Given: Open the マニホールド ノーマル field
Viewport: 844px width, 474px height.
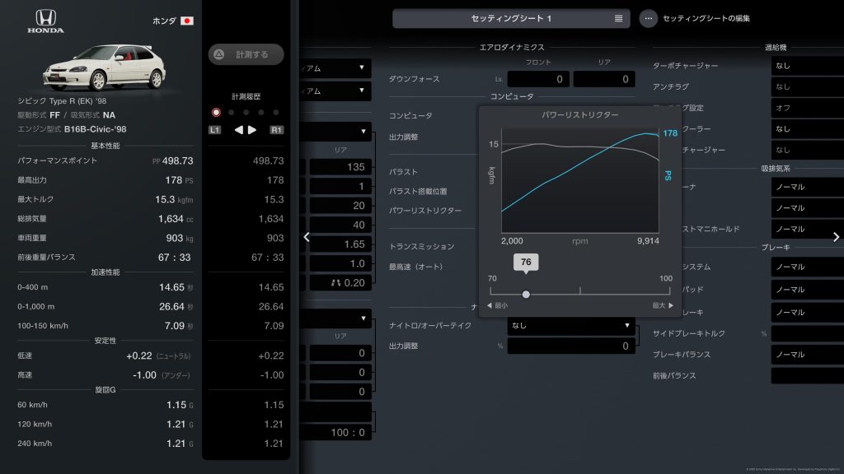Looking at the screenshot, I should click(x=808, y=229).
